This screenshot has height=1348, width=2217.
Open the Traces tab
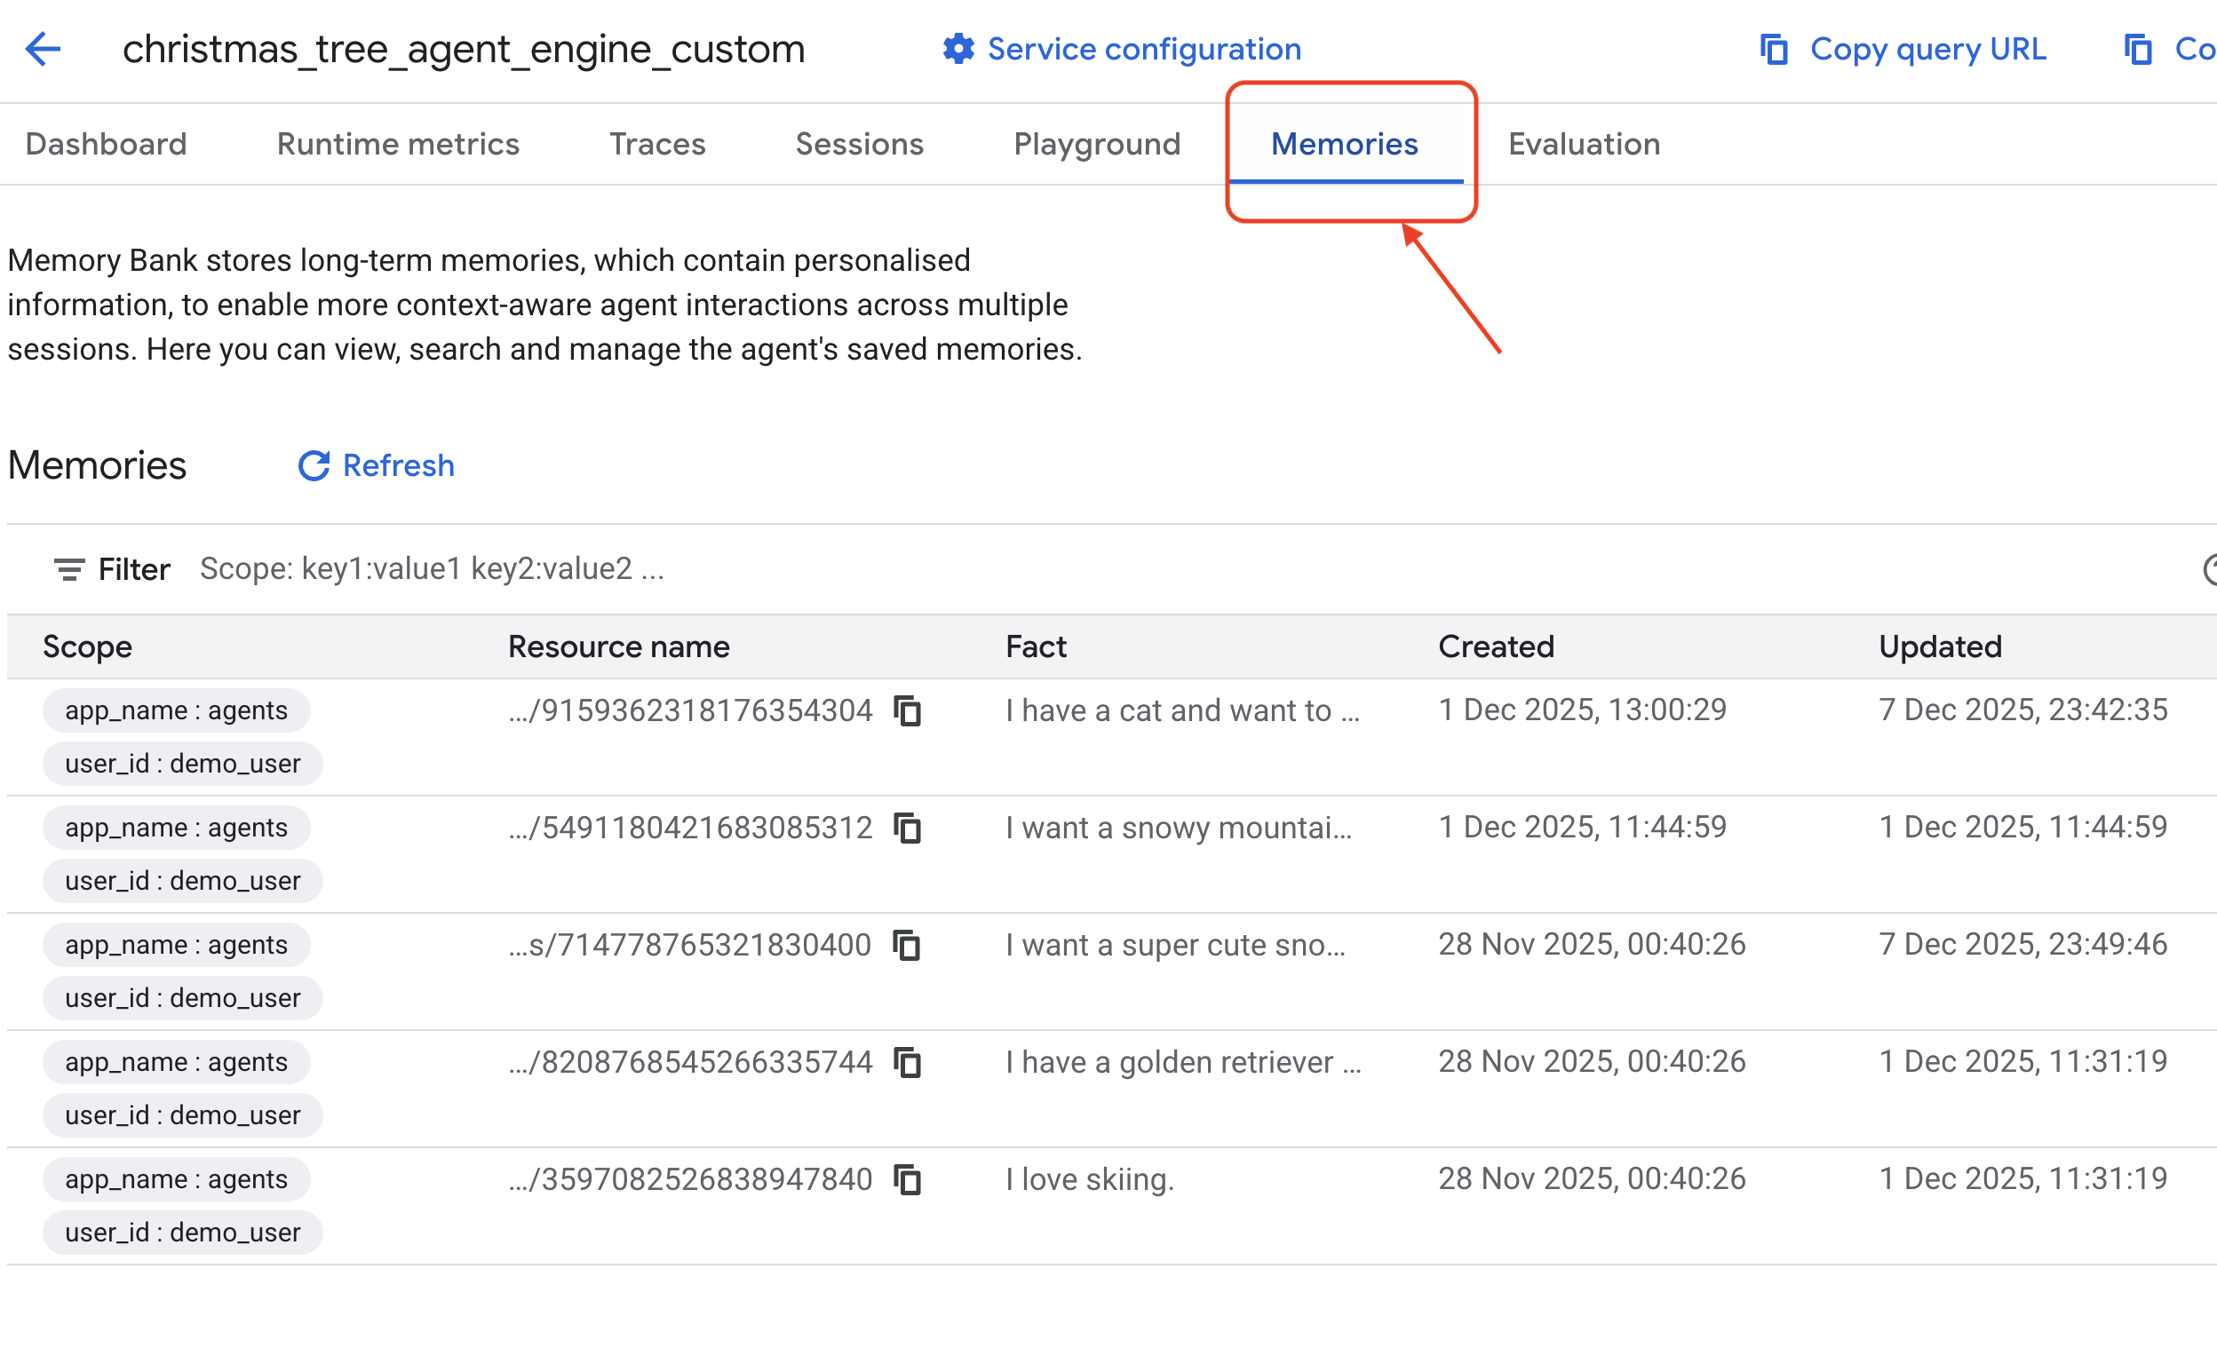[x=656, y=144]
